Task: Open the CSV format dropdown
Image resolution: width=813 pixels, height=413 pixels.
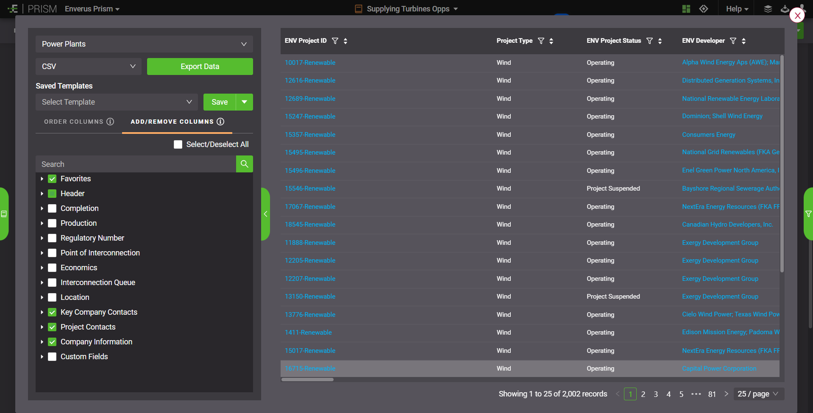Action: (88, 67)
